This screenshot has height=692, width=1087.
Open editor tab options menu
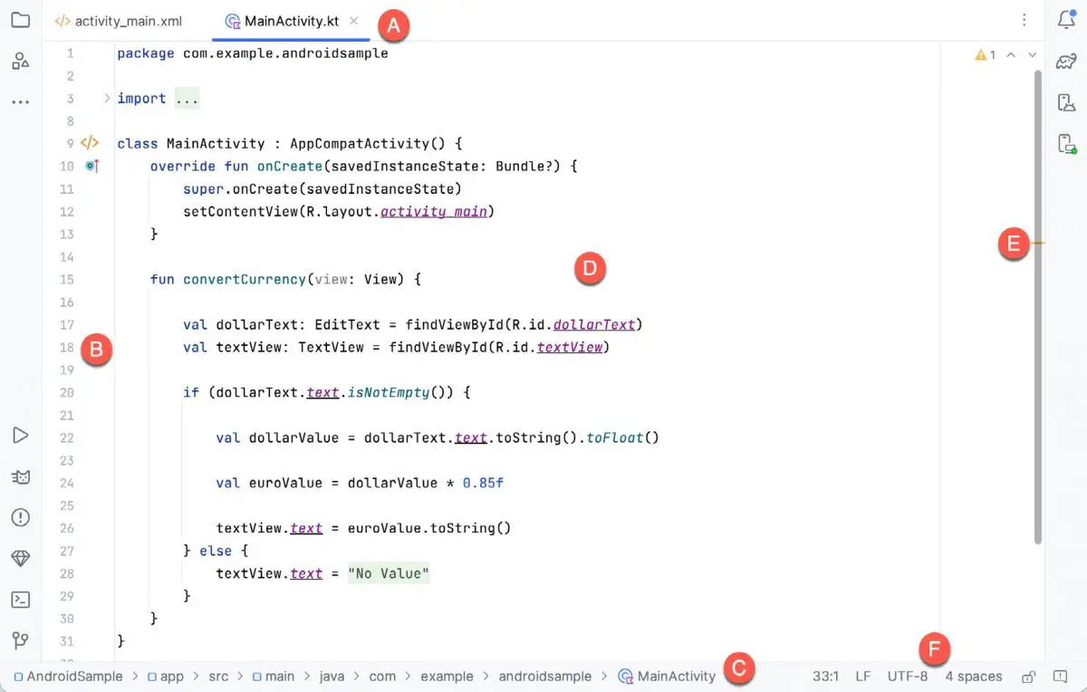click(1024, 20)
